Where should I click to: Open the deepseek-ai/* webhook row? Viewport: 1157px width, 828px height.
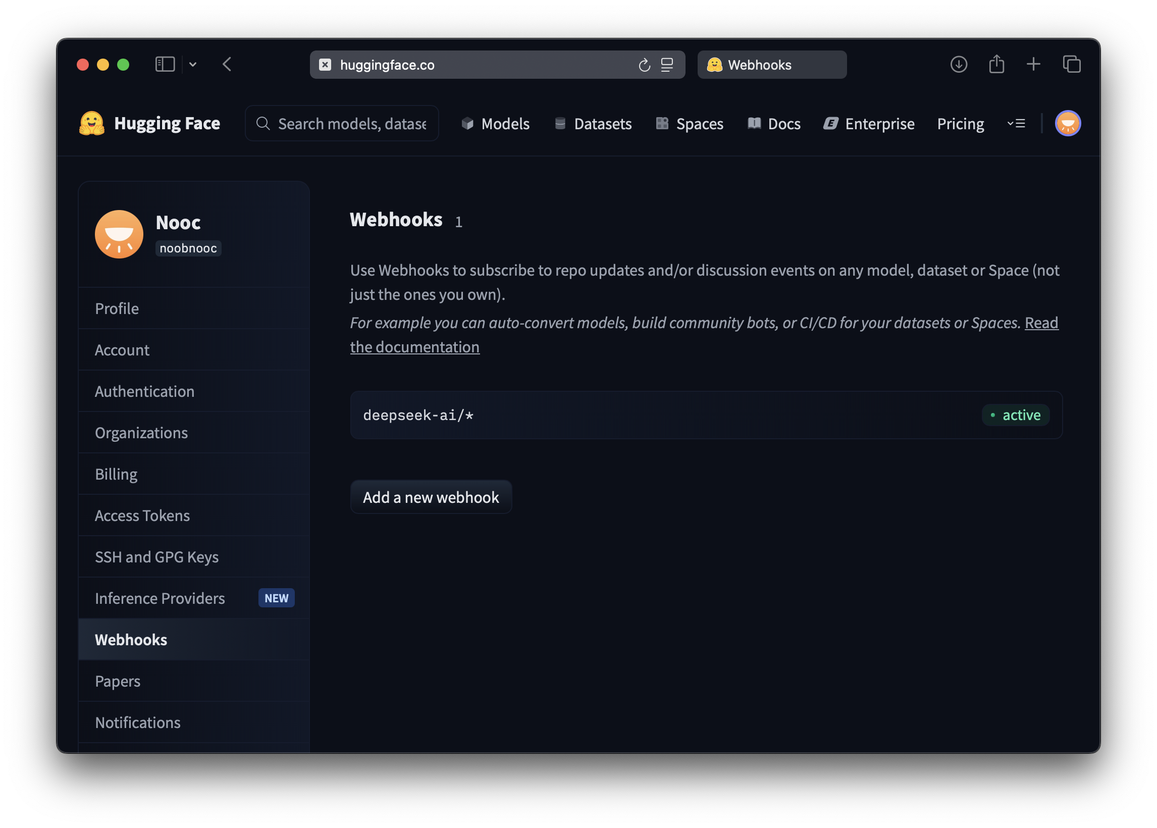point(706,415)
